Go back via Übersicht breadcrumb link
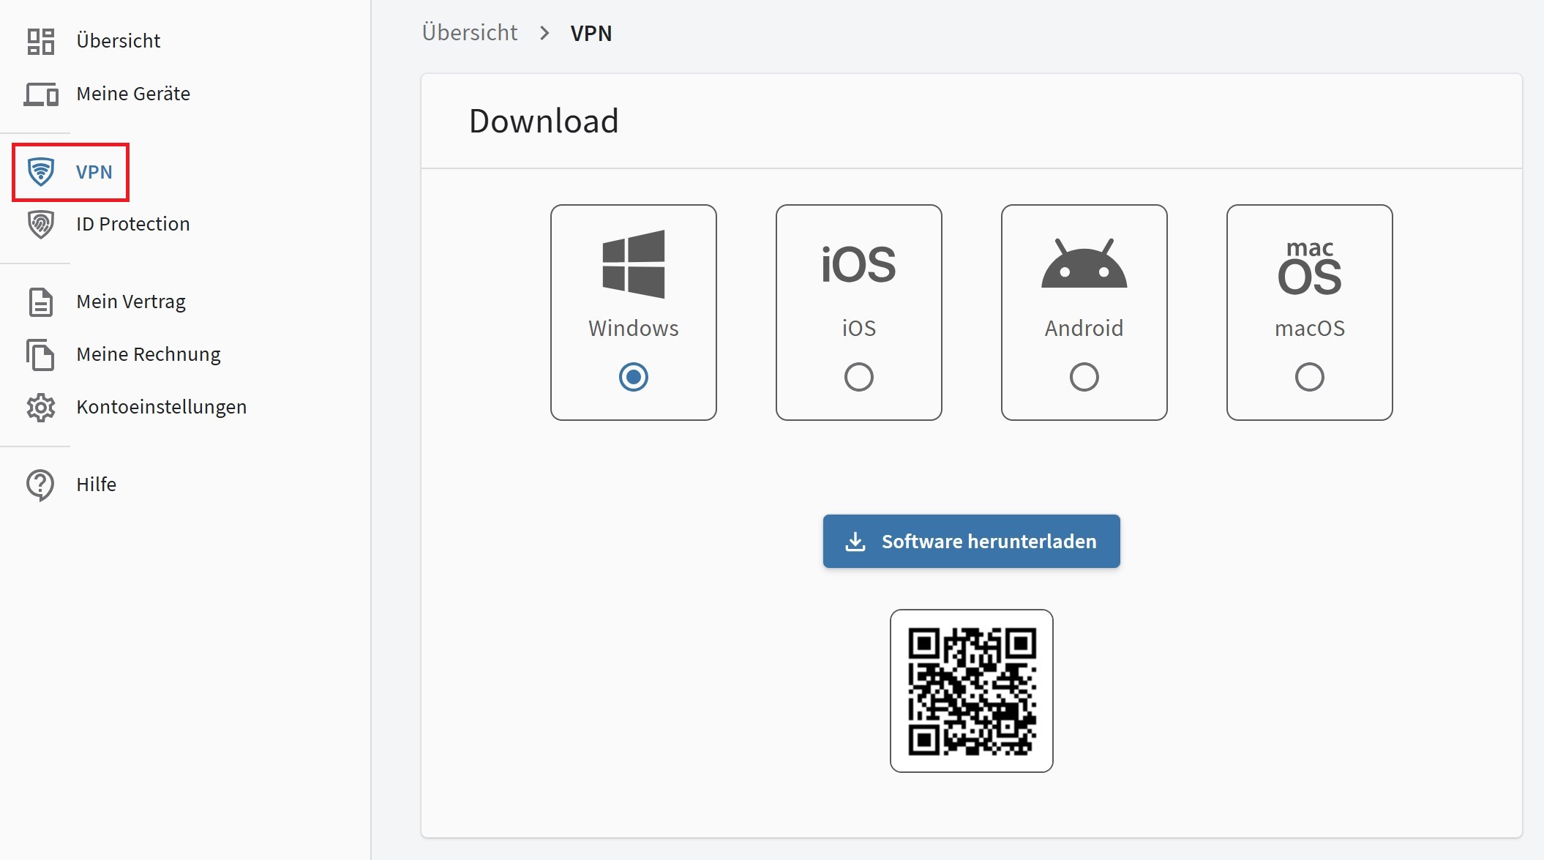The image size is (1544, 860). pyautogui.click(x=470, y=33)
